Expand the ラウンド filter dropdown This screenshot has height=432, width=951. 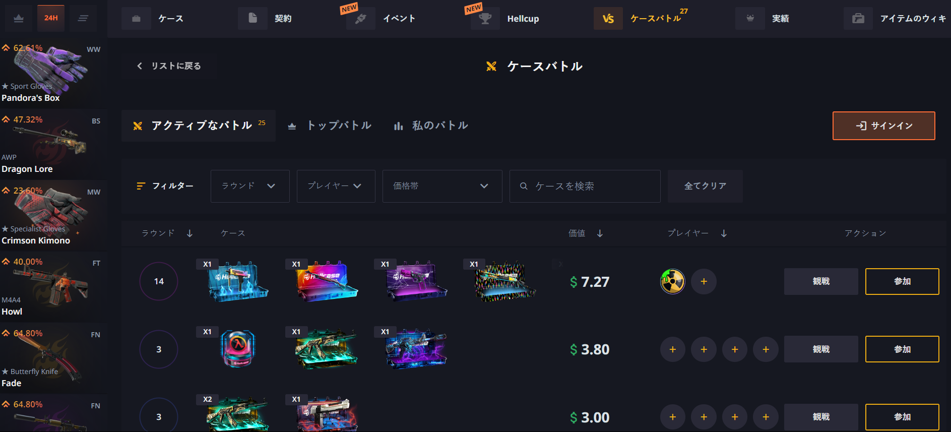[250, 186]
